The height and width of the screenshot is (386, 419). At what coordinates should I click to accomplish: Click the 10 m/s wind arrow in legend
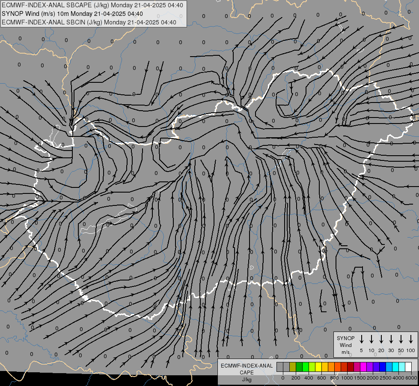[x=371, y=339]
